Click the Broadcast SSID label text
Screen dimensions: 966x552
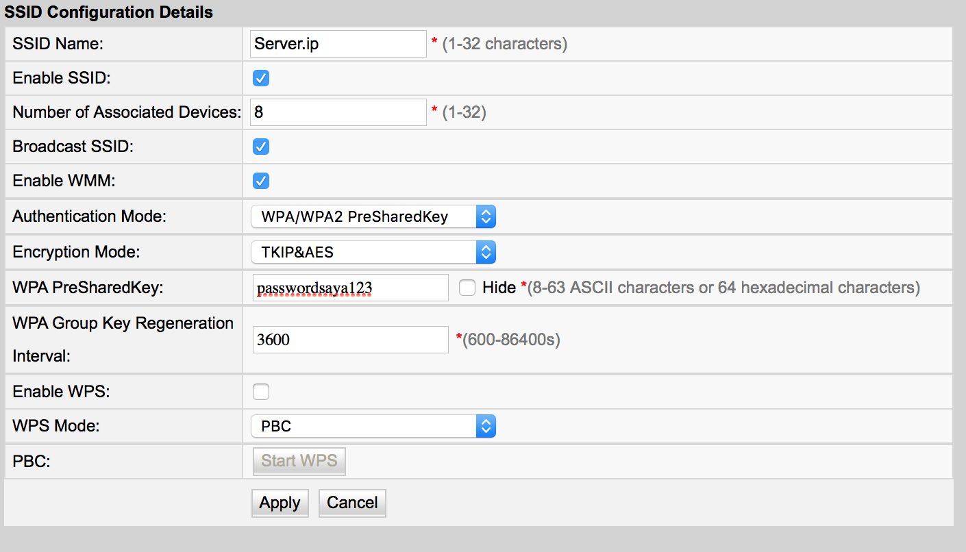pyautogui.click(x=73, y=147)
